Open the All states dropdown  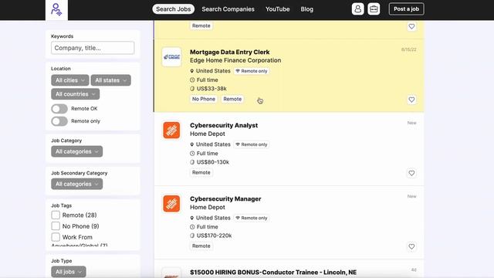pos(111,80)
